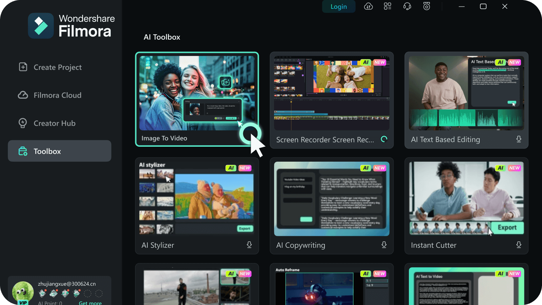Open the layout grid icon in title bar

pyautogui.click(x=388, y=6)
